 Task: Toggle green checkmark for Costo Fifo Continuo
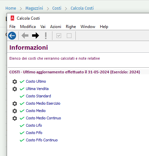(22, 140)
